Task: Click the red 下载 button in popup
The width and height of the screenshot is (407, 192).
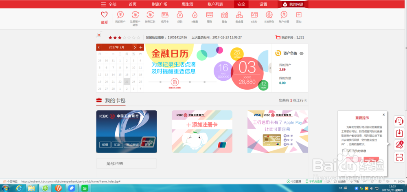Action: 371,159
